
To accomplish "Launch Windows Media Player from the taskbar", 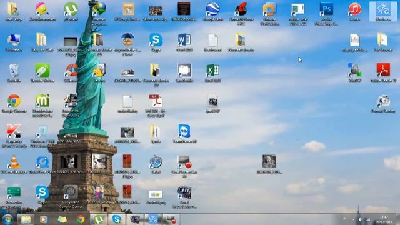I will coord(43,219).
